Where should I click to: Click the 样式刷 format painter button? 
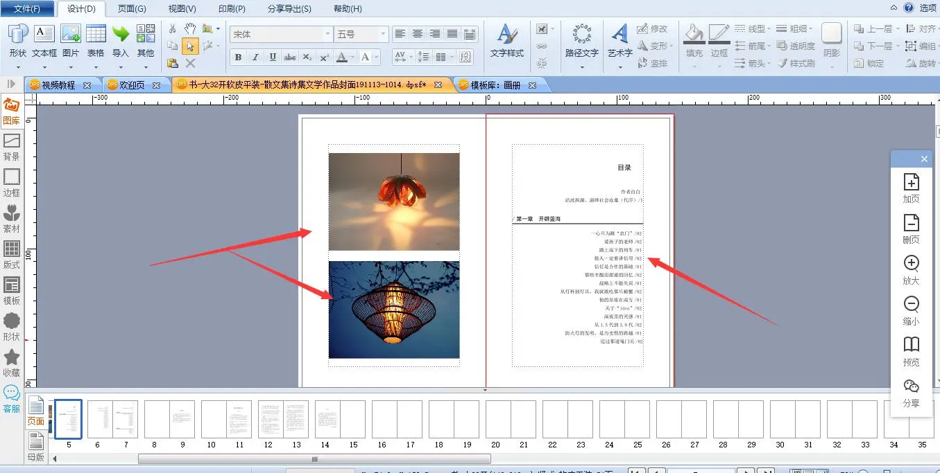click(796, 63)
